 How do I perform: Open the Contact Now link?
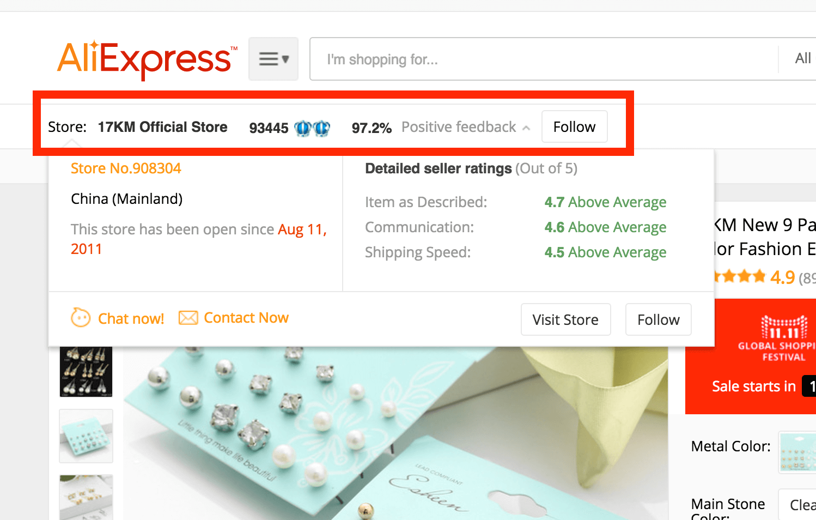pos(246,318)
